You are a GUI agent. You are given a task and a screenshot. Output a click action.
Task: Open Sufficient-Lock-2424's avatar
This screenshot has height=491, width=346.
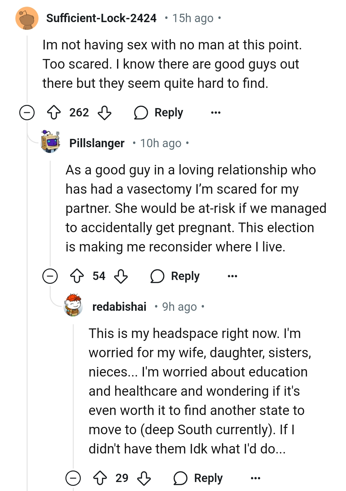(27, 18)
